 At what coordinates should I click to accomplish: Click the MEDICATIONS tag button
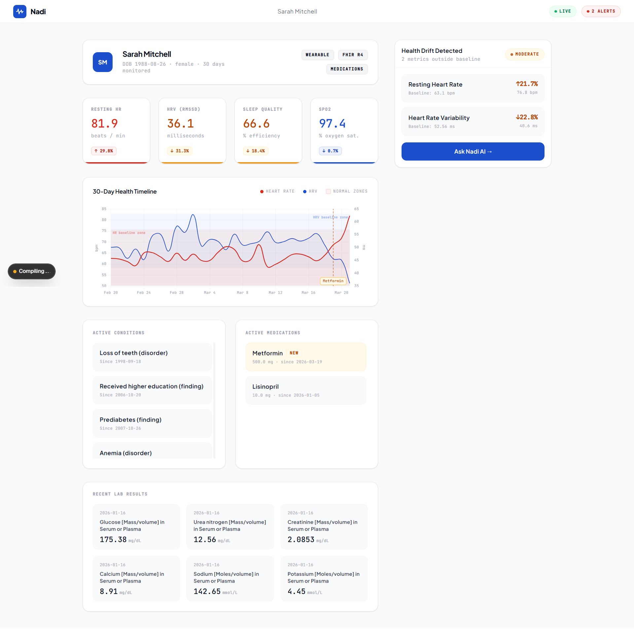pos(347,69)
